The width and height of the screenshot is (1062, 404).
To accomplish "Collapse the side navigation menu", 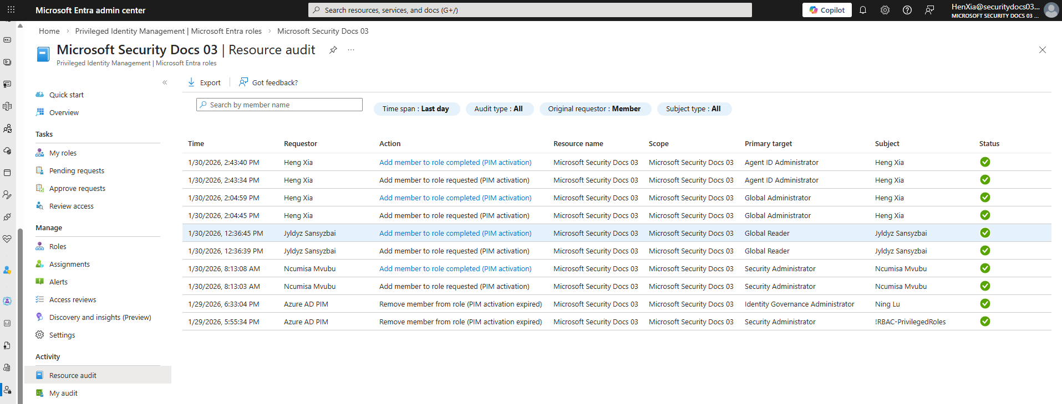I will tap(165, 82).
